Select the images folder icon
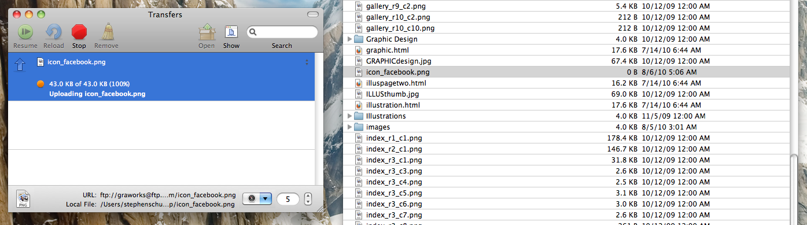The width and height of the screenshot is (807, 225). point(358,127)
